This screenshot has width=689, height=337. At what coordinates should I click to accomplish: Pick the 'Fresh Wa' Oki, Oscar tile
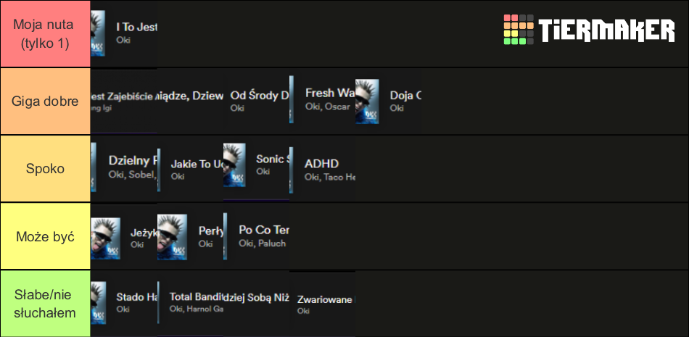322,101
